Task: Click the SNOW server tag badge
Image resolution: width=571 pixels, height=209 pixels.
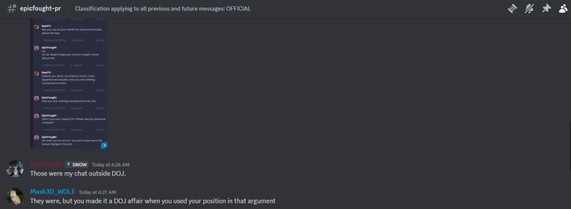Action: [x=77, y=165]
